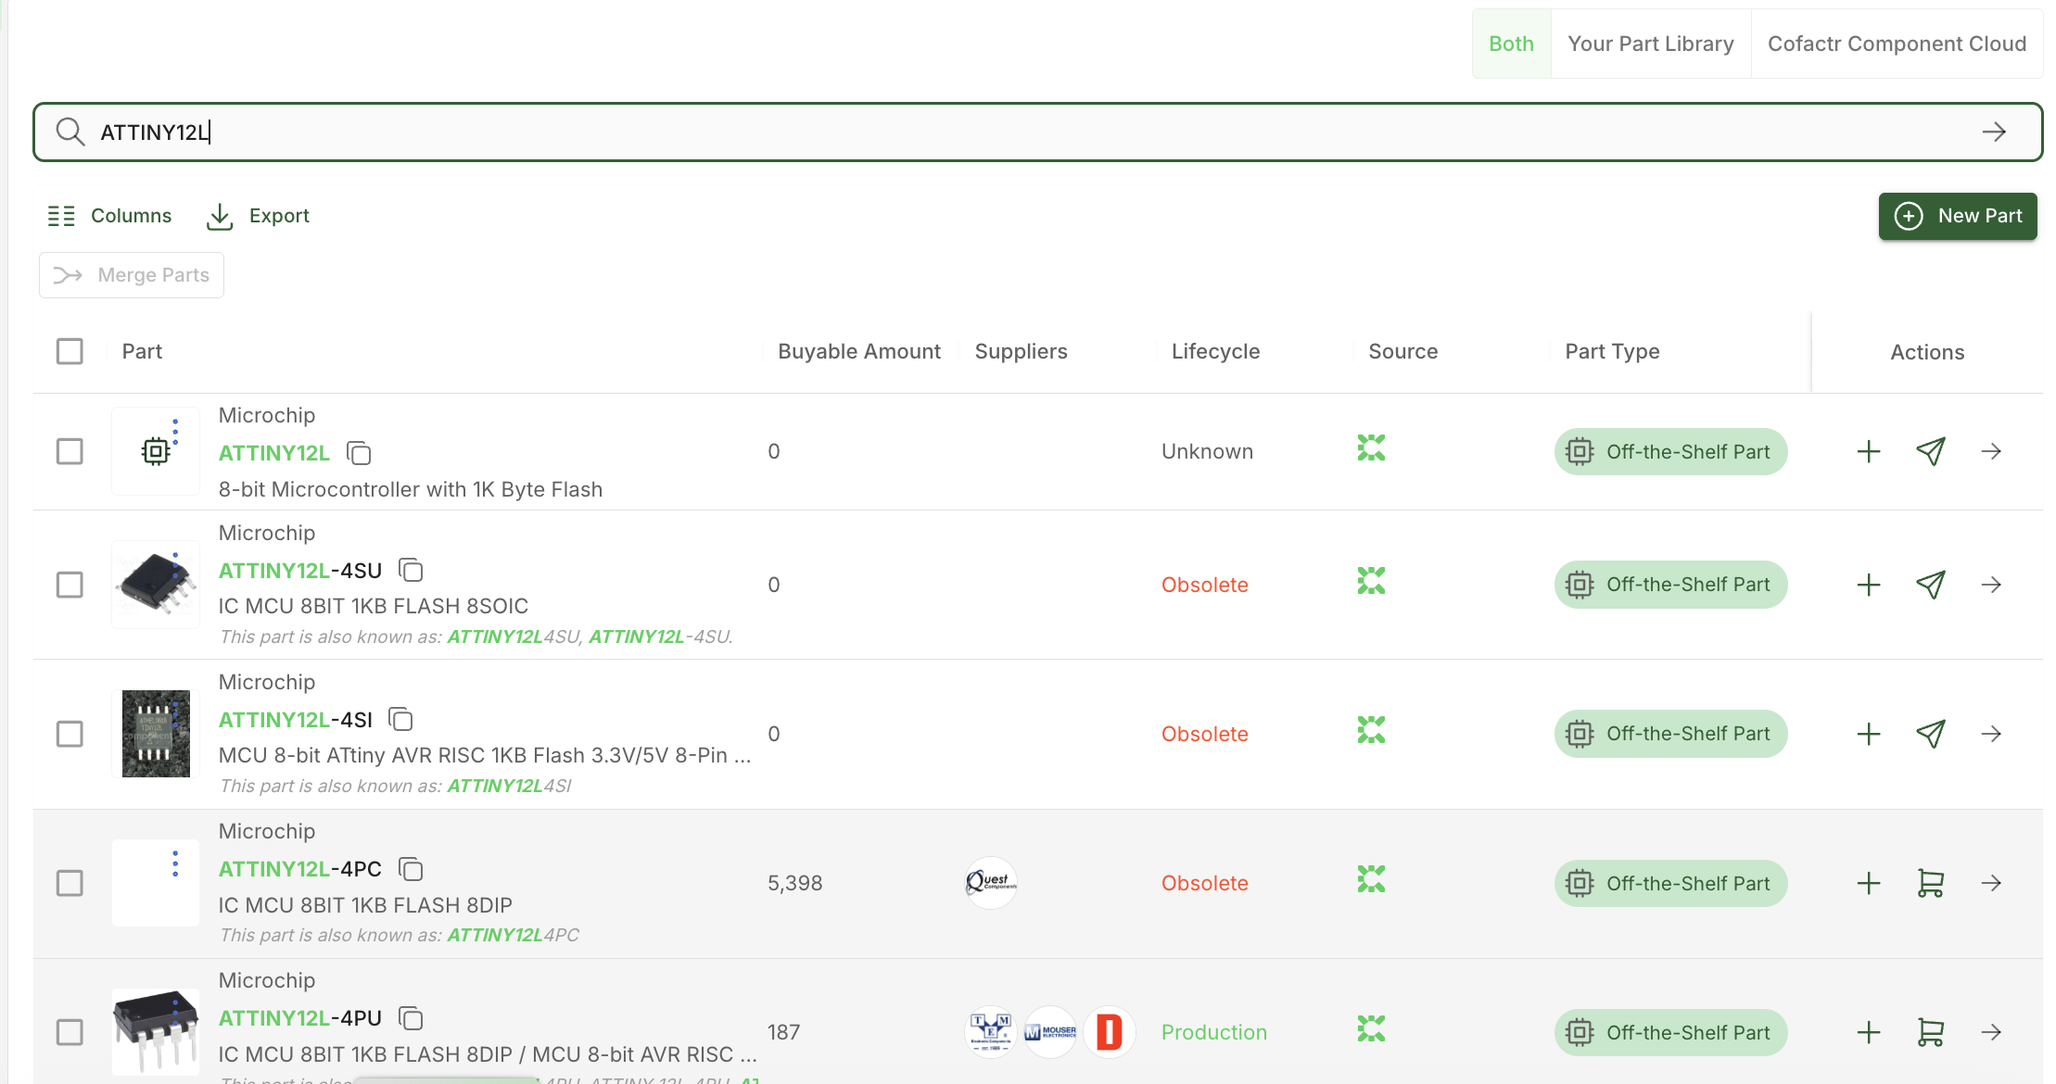Tick the checkbox for ATTINY12L-4PC
Image resolution: width=2056 pixels, height=1084 pixels.
coord(70,883)
